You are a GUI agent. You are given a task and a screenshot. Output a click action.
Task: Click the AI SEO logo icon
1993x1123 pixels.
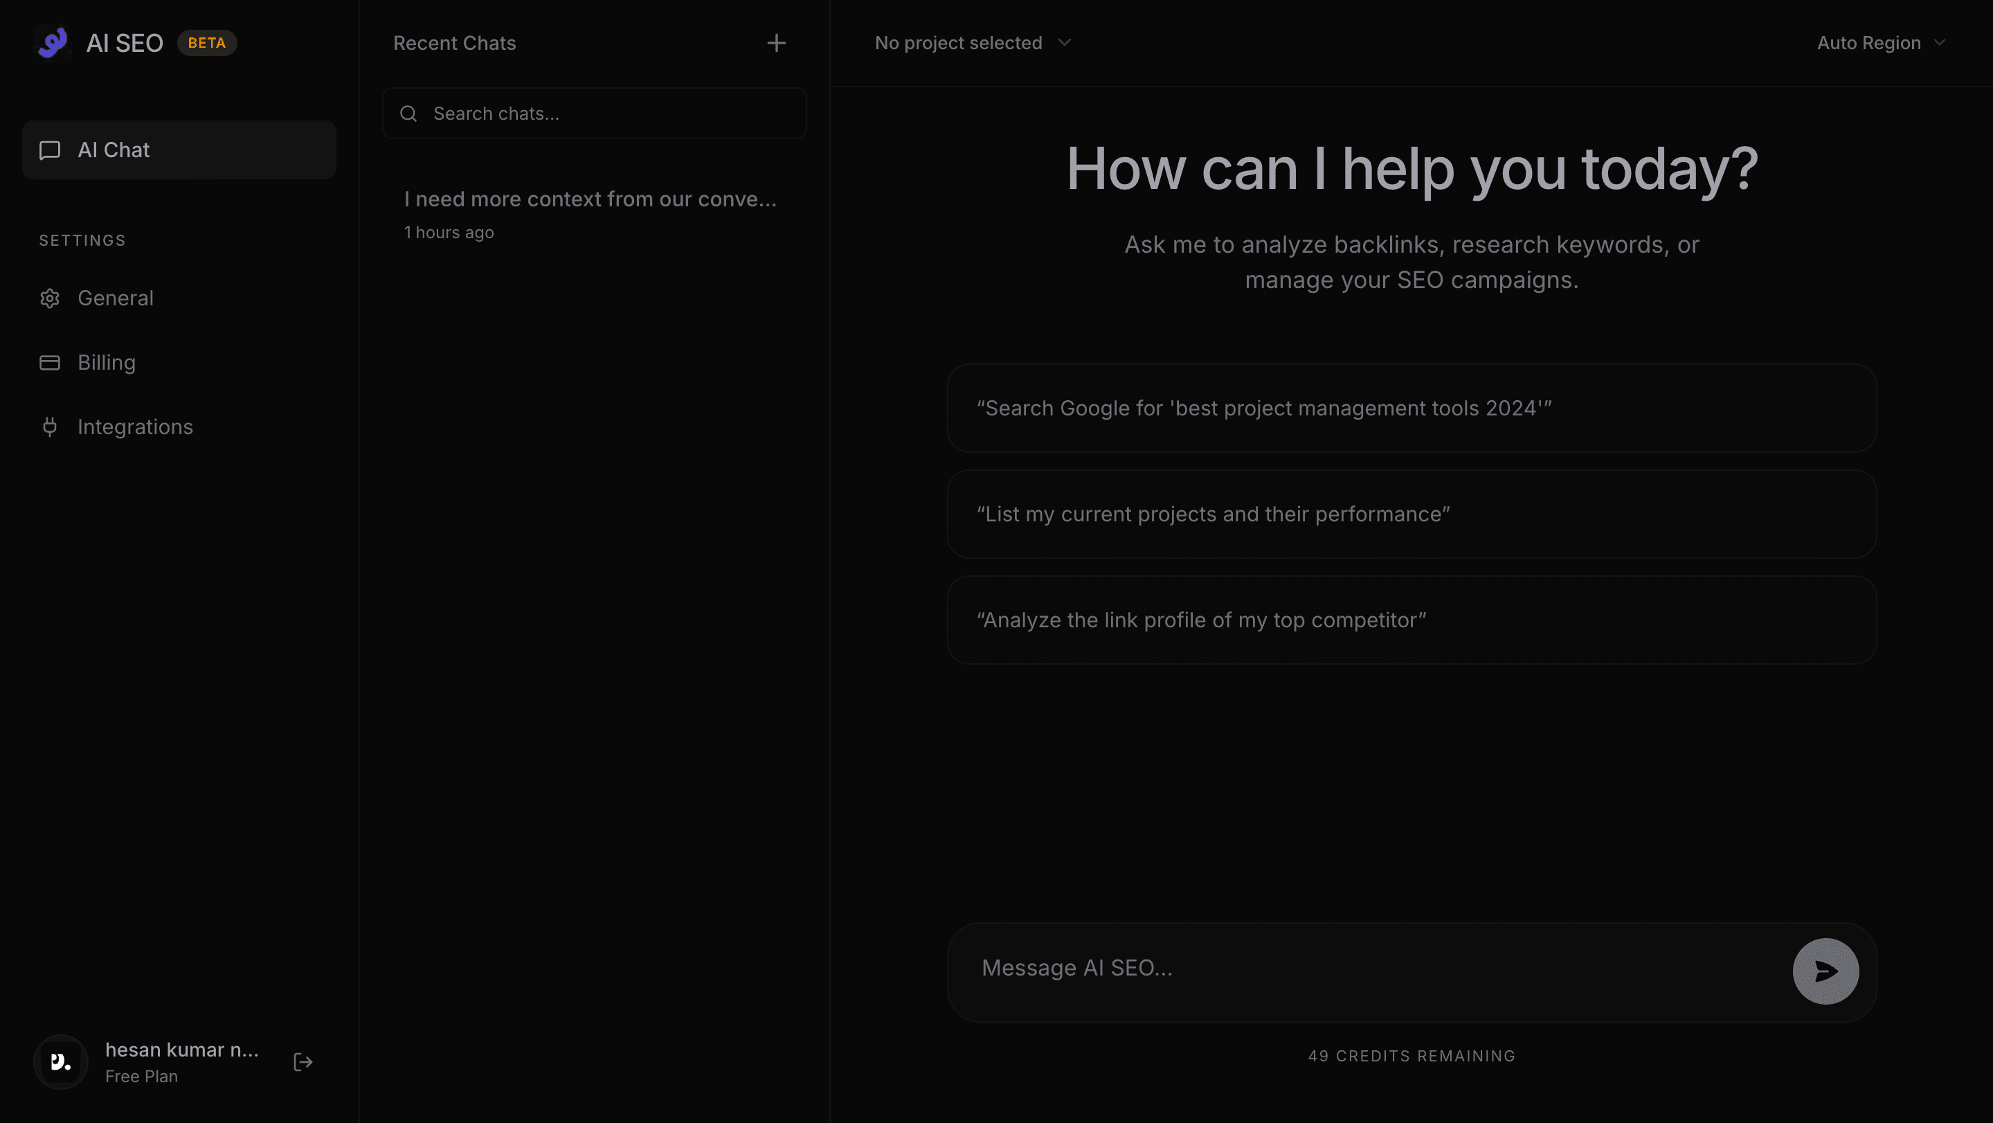(52, 42)
